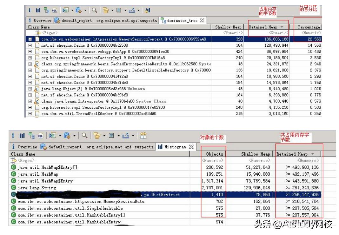Open the reports dropdown arrow in dominator_tree toolbar
The height and width of the screenshot is (235, 339).
[85, 10]
